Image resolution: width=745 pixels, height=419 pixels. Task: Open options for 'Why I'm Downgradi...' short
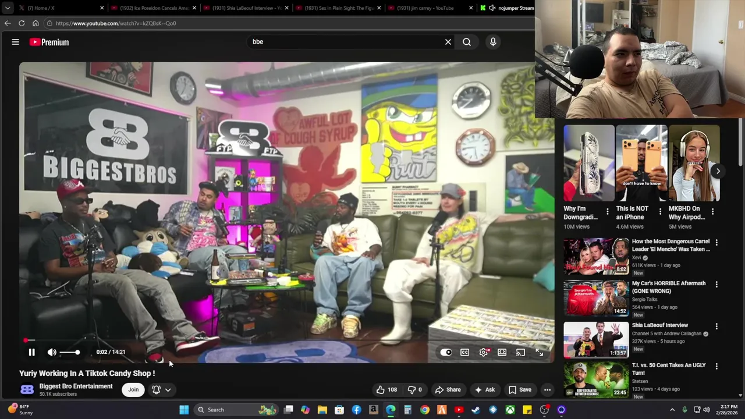(607, 212)
